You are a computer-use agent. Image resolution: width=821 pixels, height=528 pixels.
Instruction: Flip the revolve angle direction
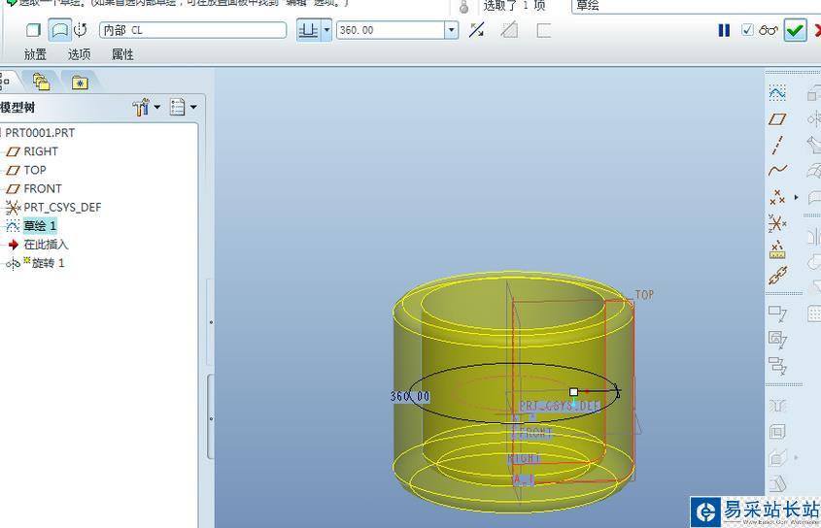coord(476,30)
